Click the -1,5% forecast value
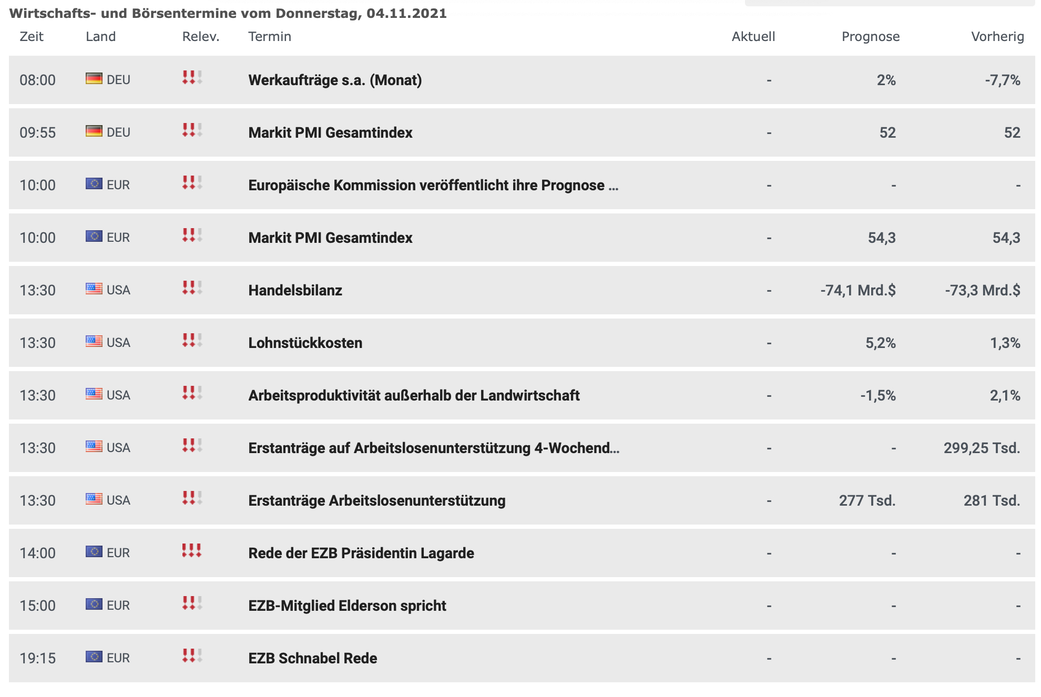The width and height of the screenshot is (1041, 697). point(878,396)
